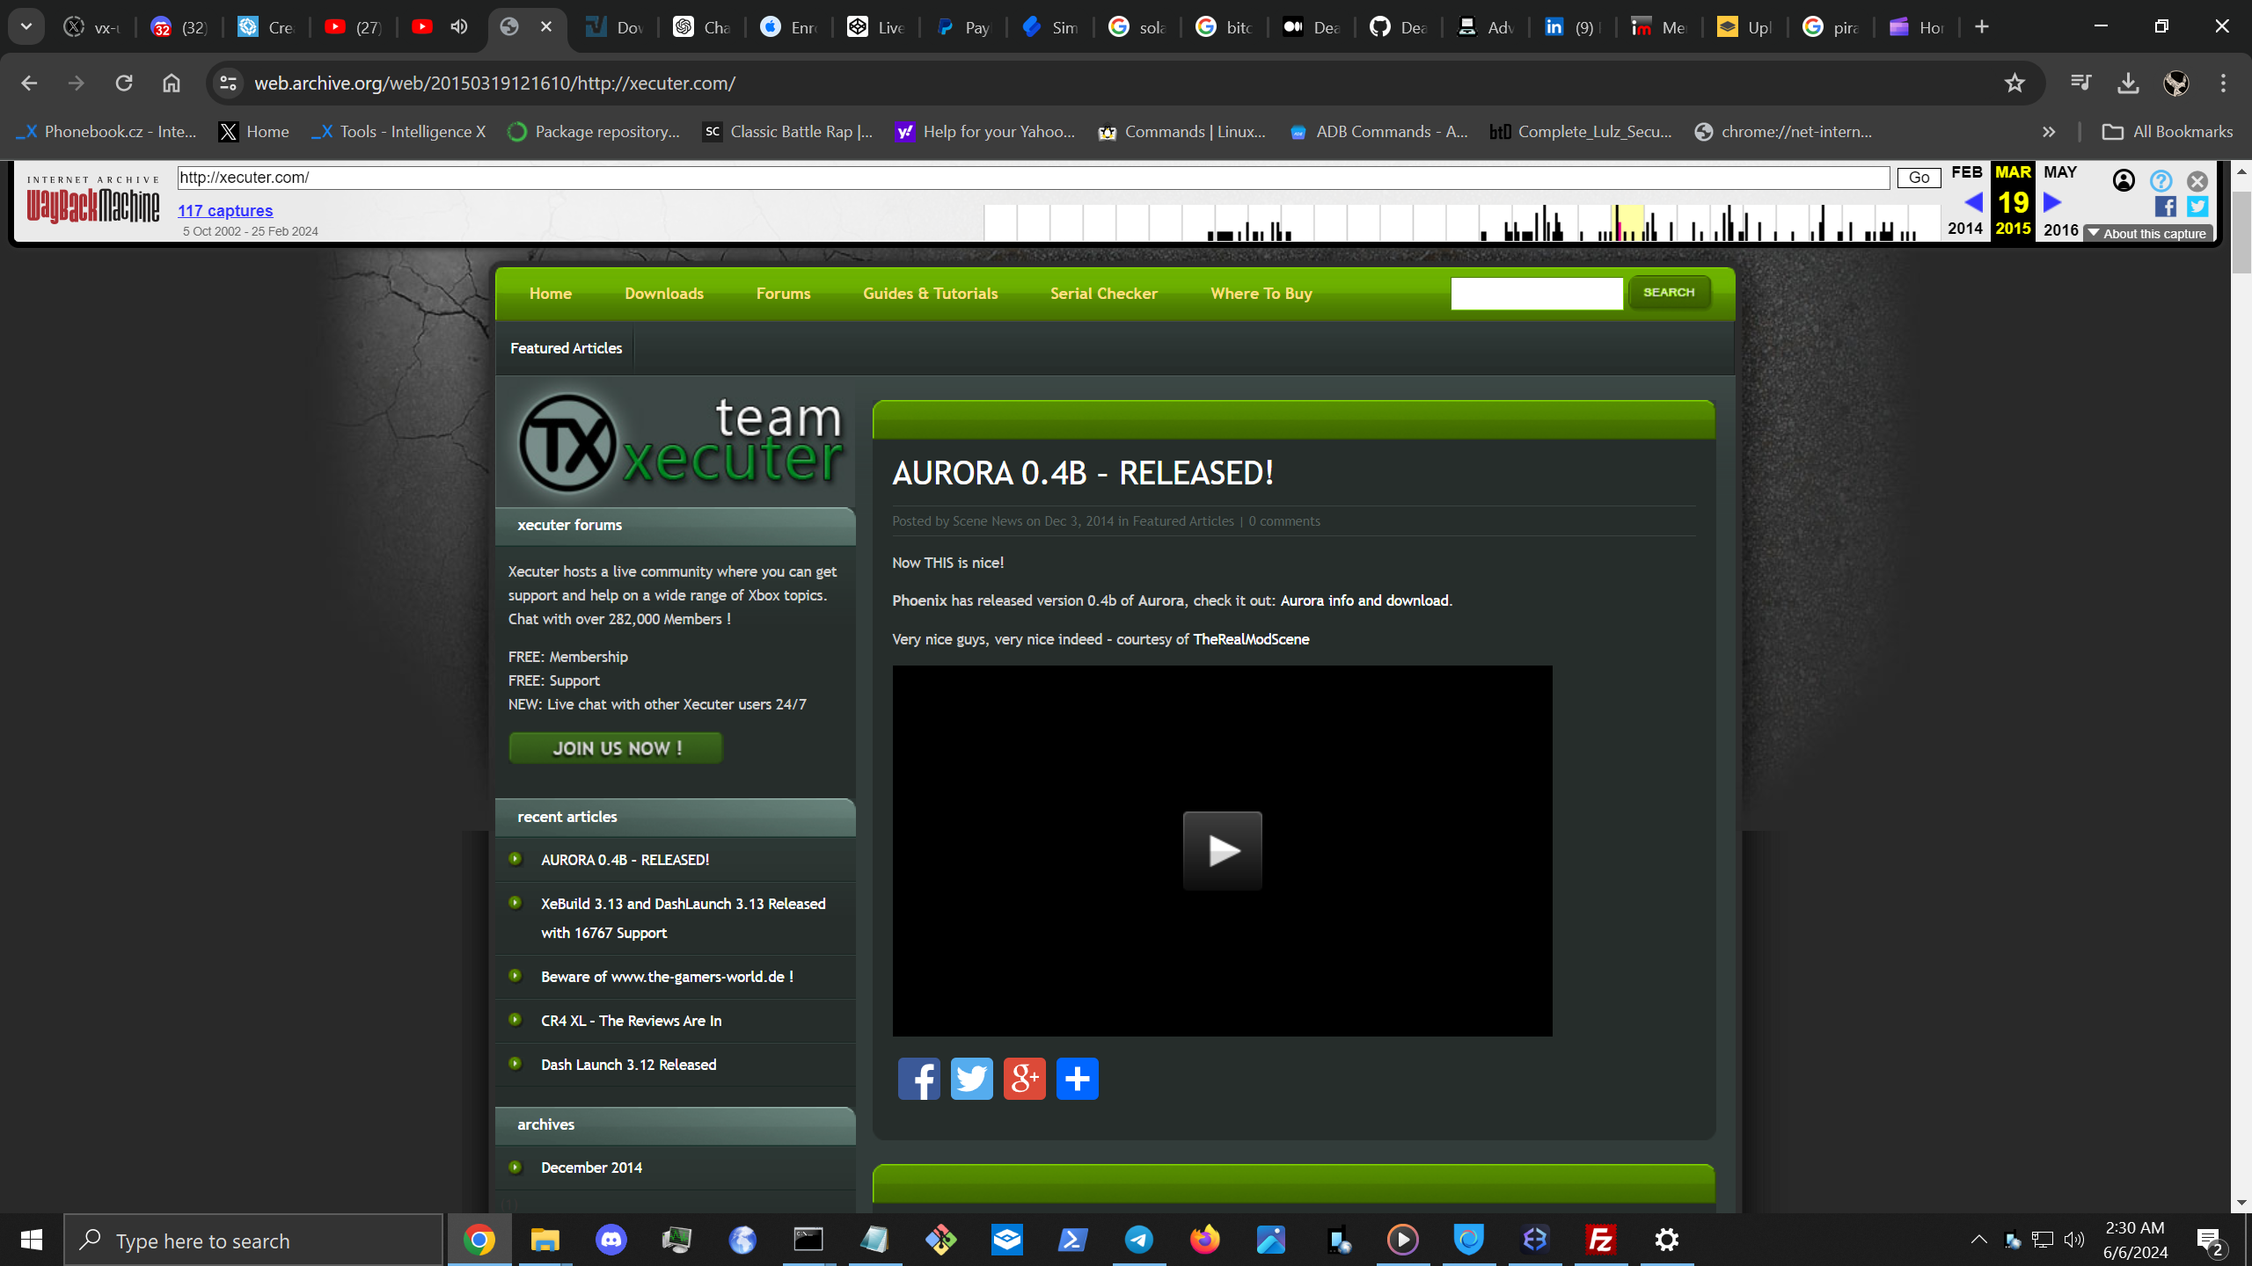
Task: Open the Where To Buy menu item
Action: tap(1261, 294)
